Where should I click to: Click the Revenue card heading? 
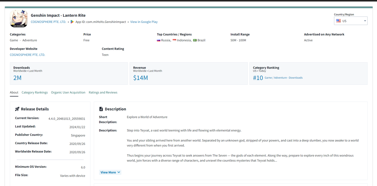pos(139,68)
